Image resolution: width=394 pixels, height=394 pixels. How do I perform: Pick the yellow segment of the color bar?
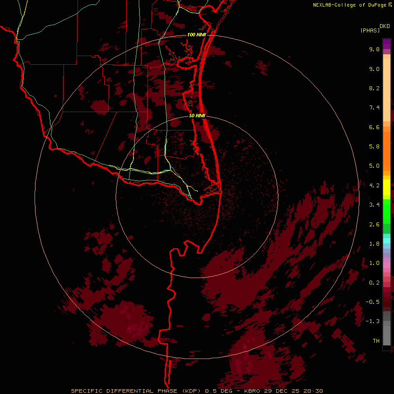point(387,187)
